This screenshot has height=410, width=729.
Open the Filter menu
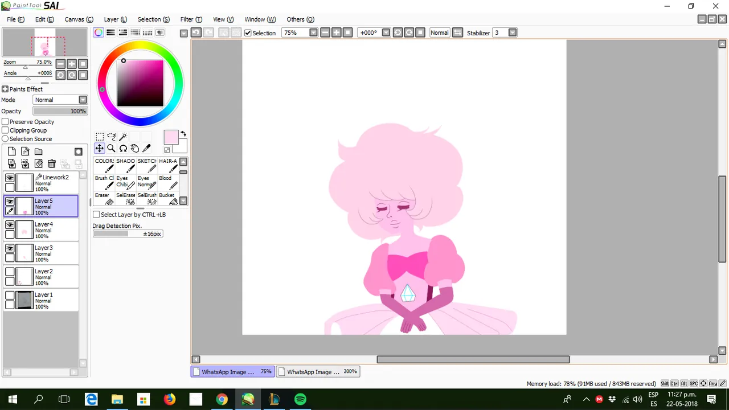[x=191, y=19]
